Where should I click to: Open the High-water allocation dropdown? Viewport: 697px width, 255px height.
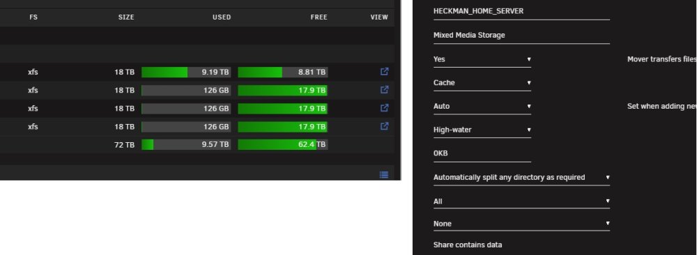(482, 130)
